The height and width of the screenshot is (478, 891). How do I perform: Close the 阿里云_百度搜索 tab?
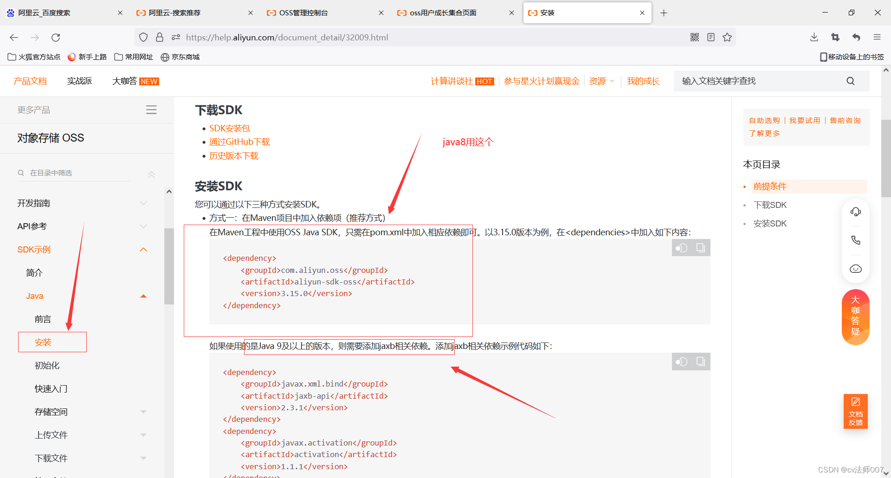click(120, 13)
